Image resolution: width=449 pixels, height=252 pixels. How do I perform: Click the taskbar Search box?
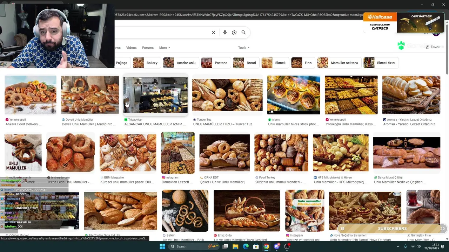[194, 246]
